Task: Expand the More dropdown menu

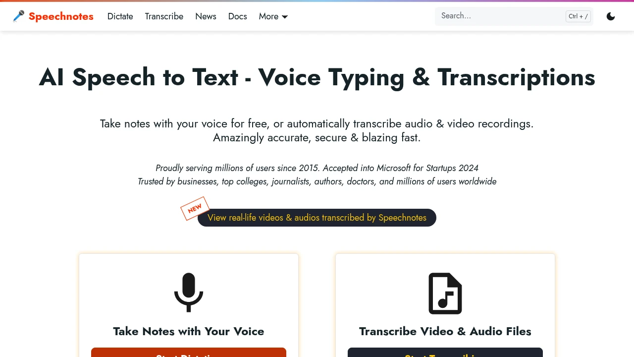Action: tap(273, 16)
